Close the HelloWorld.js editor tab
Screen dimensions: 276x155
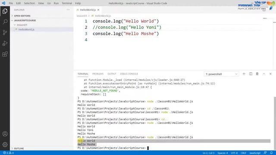tap(98, 10)
